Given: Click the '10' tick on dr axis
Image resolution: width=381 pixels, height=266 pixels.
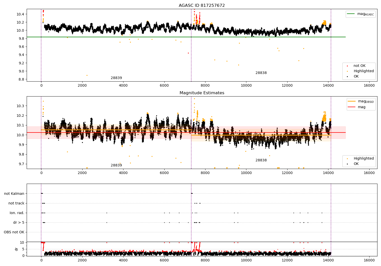Looking at the screenshot, I should pyautogui.click(x=22, y=242).
